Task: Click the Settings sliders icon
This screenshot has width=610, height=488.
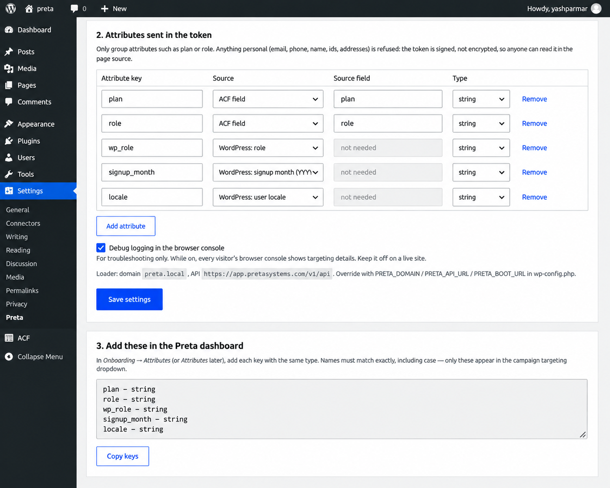Action: tap(9, 191)
